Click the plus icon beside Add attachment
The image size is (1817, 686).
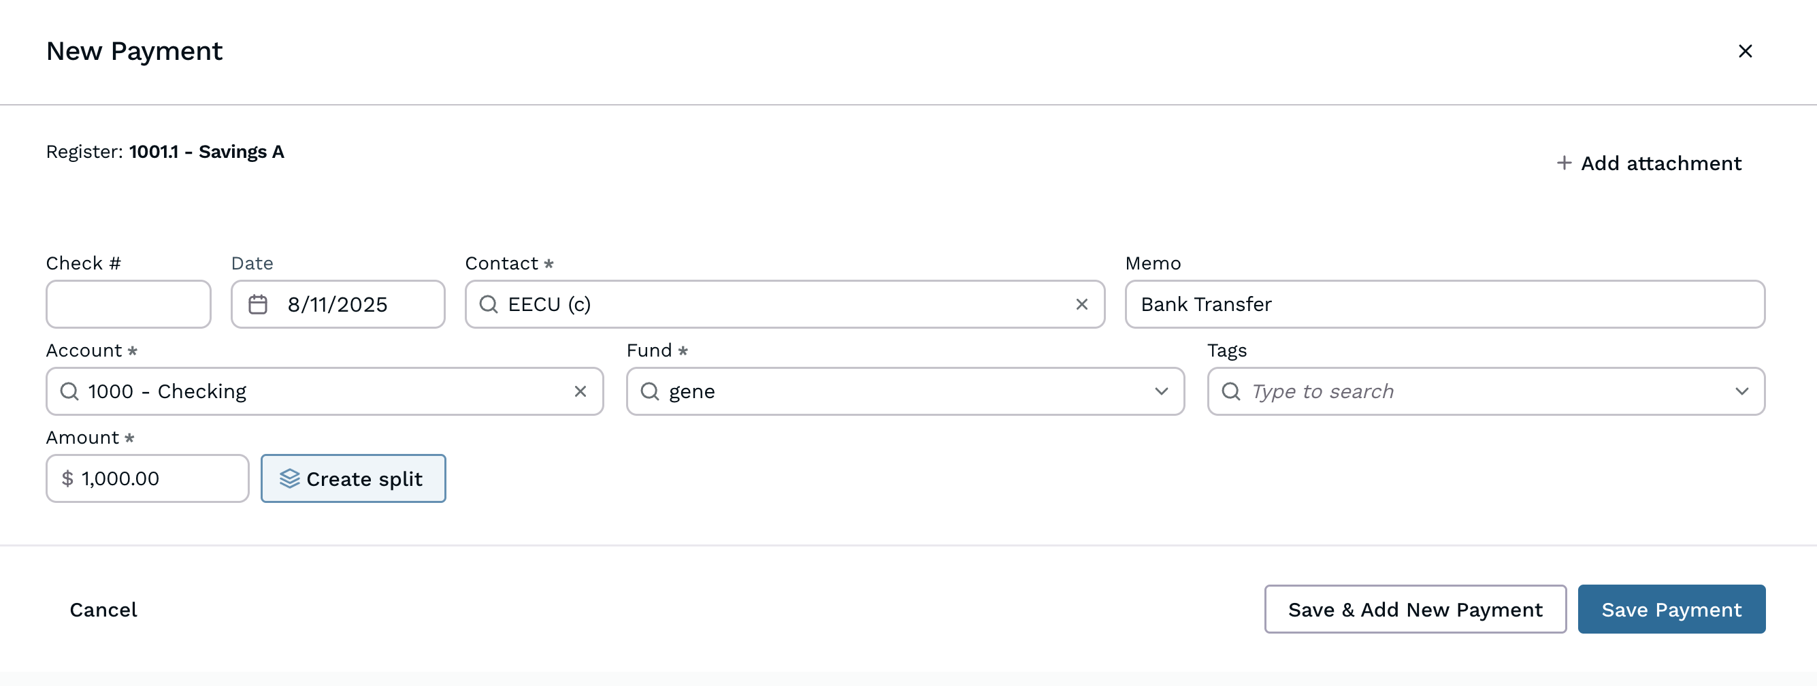[1564, 163]
